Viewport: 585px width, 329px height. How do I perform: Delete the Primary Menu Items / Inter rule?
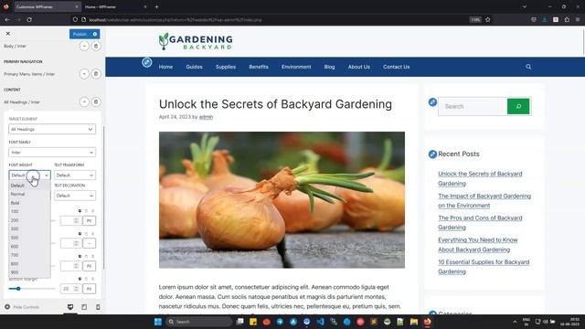click(x=96, y=74)
